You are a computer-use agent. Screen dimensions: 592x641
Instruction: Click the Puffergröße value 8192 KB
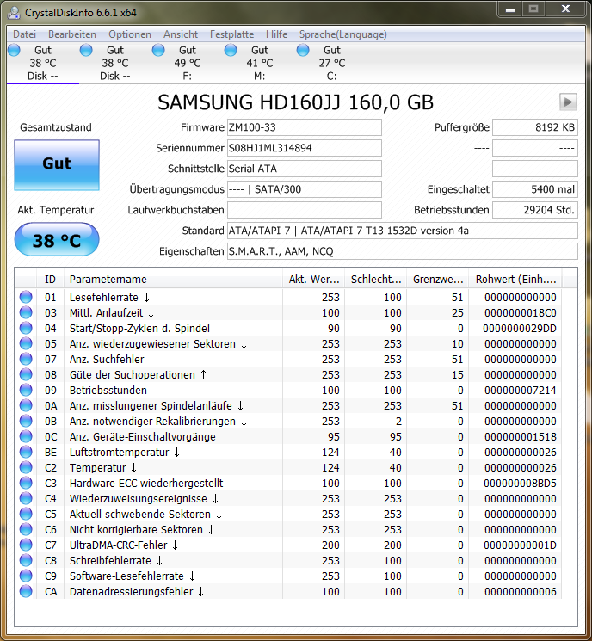click(x=534, y=127)
